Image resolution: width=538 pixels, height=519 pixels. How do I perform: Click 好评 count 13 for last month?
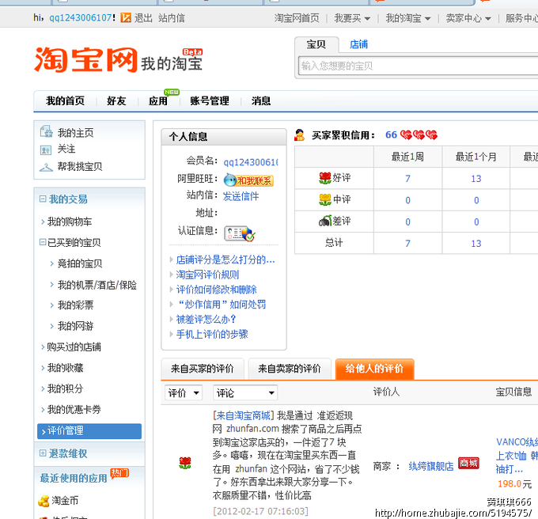pyautogui.click(x=476, y=179)
